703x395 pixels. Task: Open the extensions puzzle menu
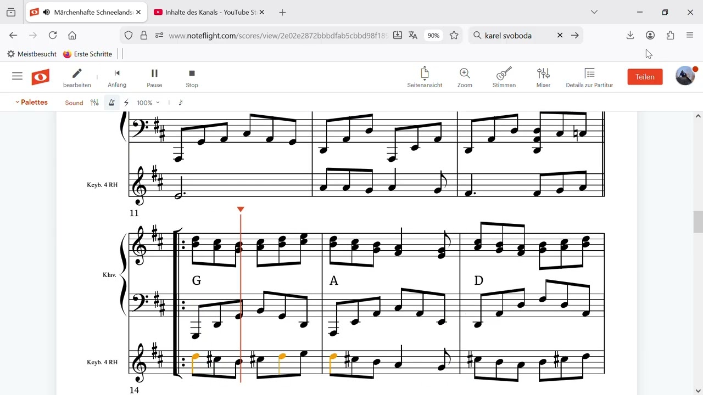[670, 35]
